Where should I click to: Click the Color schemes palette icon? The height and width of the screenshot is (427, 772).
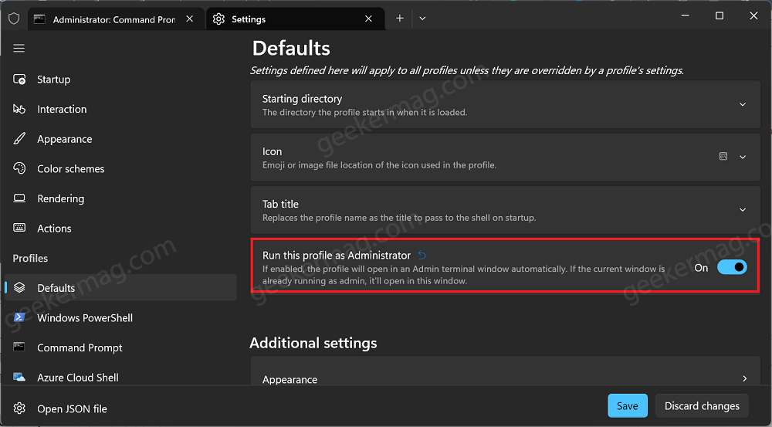[x=19, y=168]
